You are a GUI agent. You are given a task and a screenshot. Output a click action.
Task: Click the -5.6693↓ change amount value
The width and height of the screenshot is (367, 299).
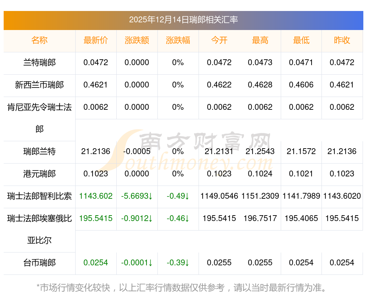137,196
